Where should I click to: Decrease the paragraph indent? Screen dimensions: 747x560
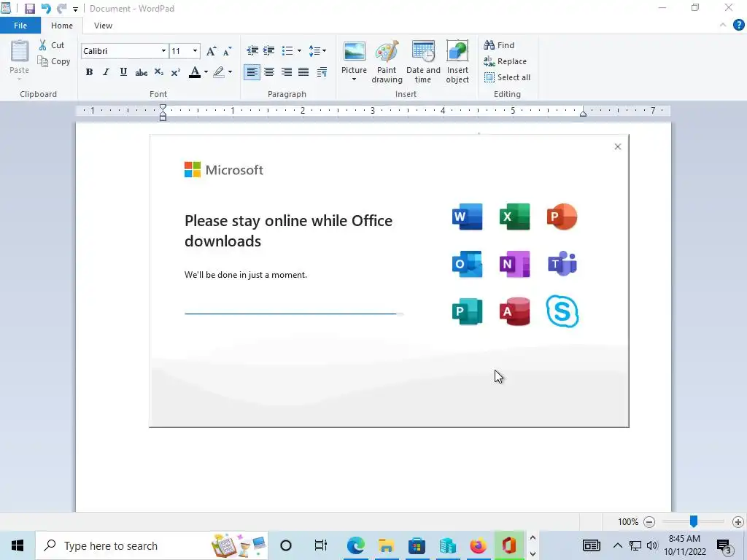[x=252, y=50]
